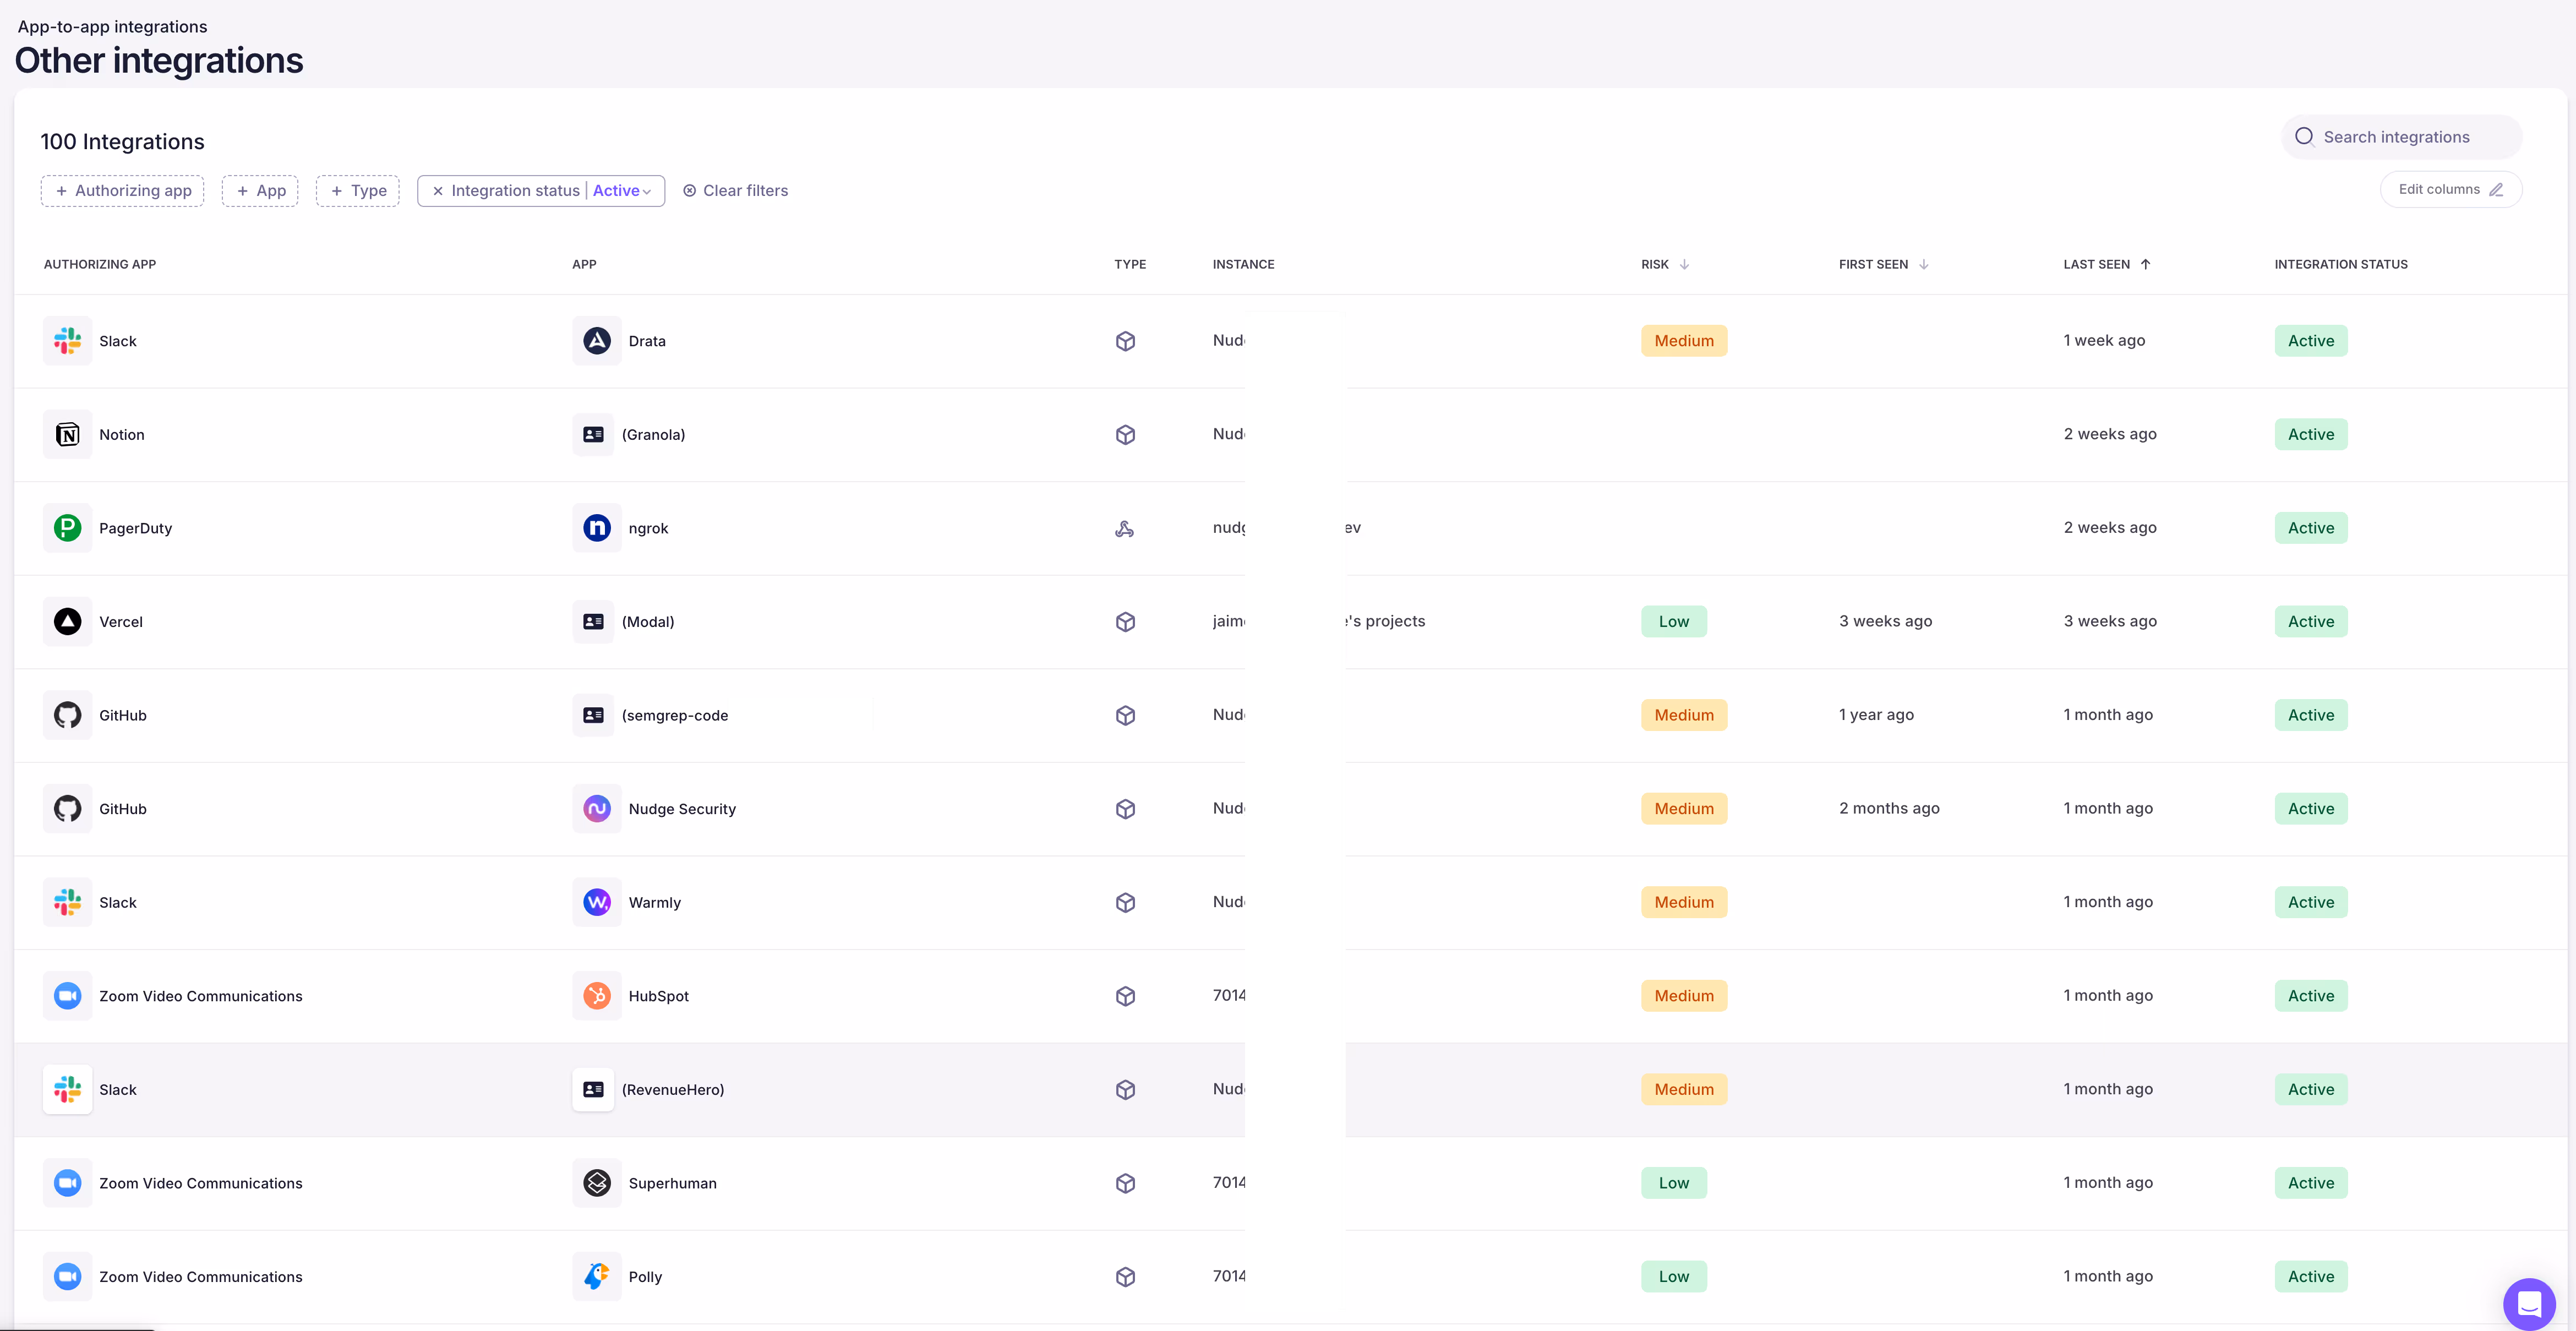Click the Nudge Security app icon
The width and height of the screenshot is (2576, 1331).
(x=597, y=809)
